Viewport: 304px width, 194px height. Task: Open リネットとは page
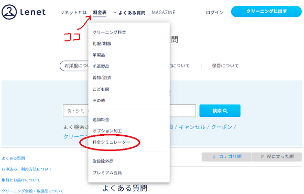(x=73, y=13)
